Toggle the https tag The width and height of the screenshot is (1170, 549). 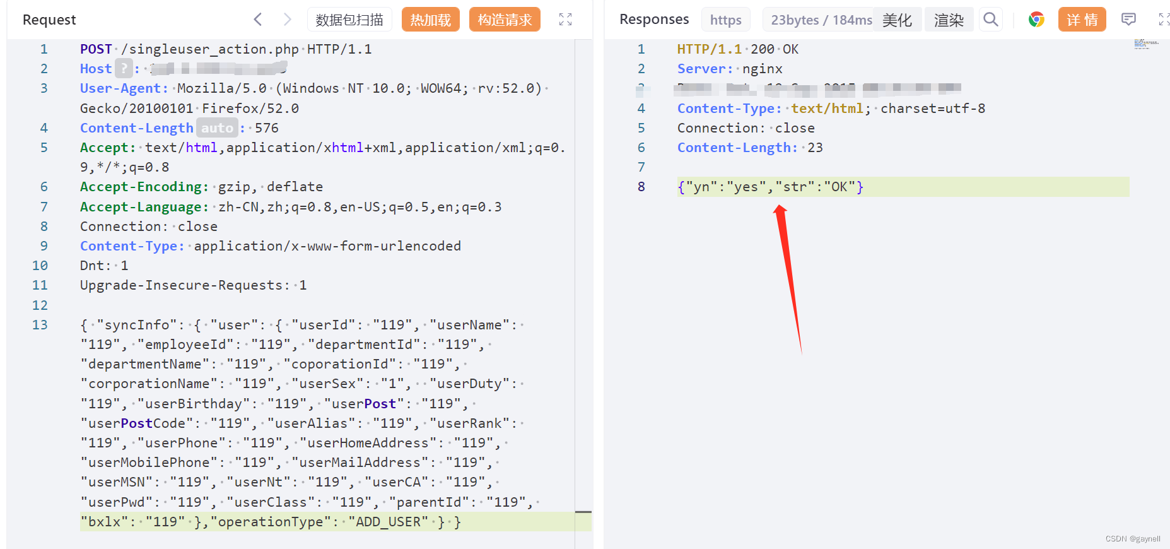pyautogui.click(x=726, y=20)
